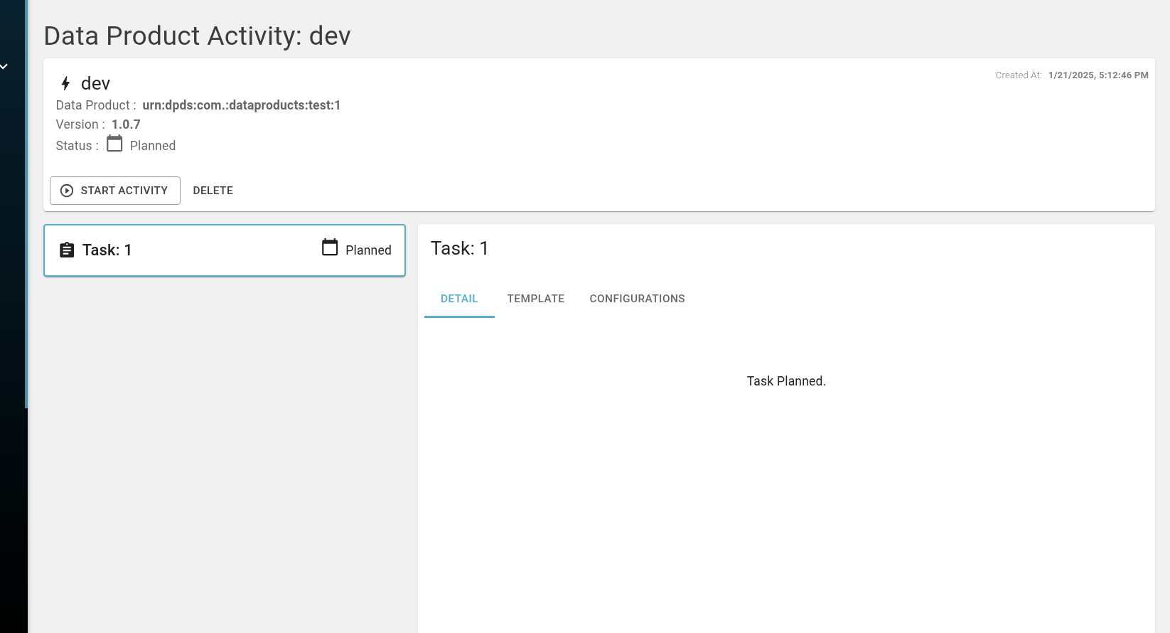Select the Task: 1 card
This screenshot has height=633, width=1170.
click(x=225, y=250)
